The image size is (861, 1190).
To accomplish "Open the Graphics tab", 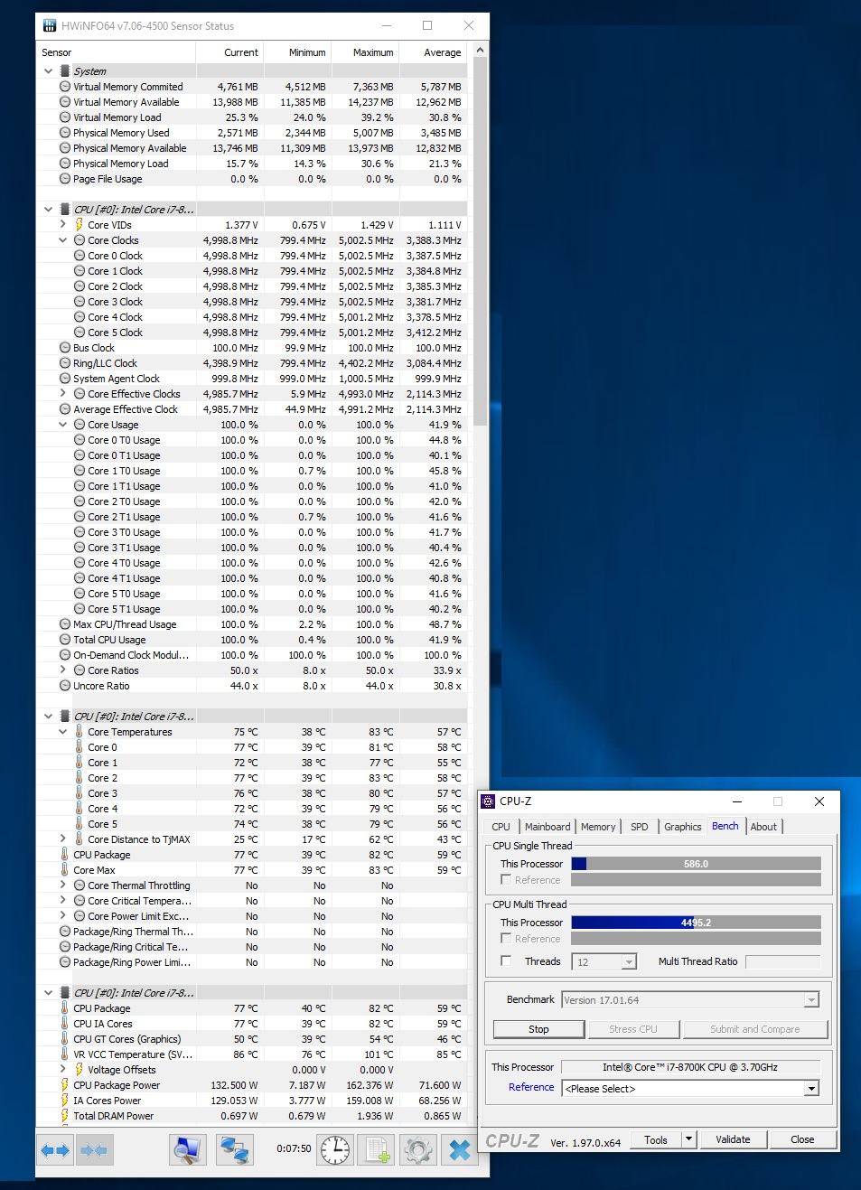I will 682,827.
